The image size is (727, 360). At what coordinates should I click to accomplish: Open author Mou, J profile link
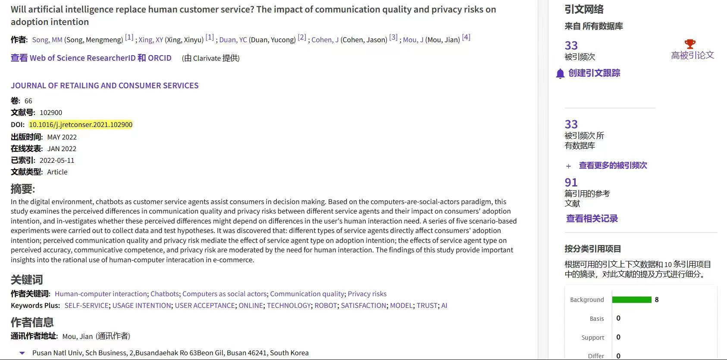[x=413, y=40]
